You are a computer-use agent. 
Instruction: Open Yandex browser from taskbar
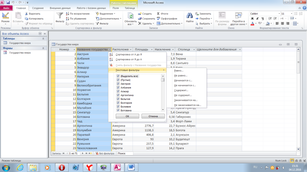[89, 168]
